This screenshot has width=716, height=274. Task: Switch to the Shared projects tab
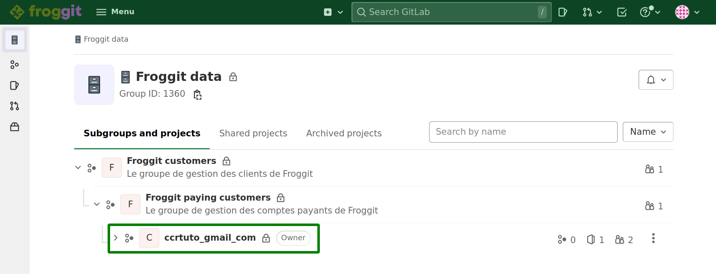(253, 133)
